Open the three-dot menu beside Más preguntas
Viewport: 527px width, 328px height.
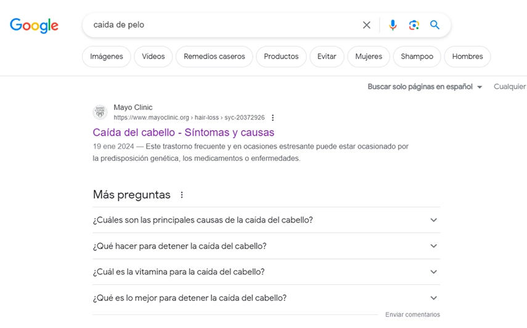pos(181,195)
